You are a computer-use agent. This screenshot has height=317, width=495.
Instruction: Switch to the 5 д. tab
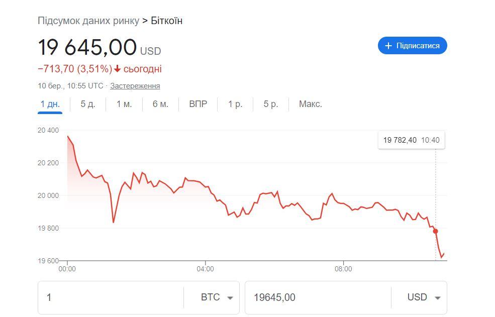pyautogui.click(x=88, y=104)
